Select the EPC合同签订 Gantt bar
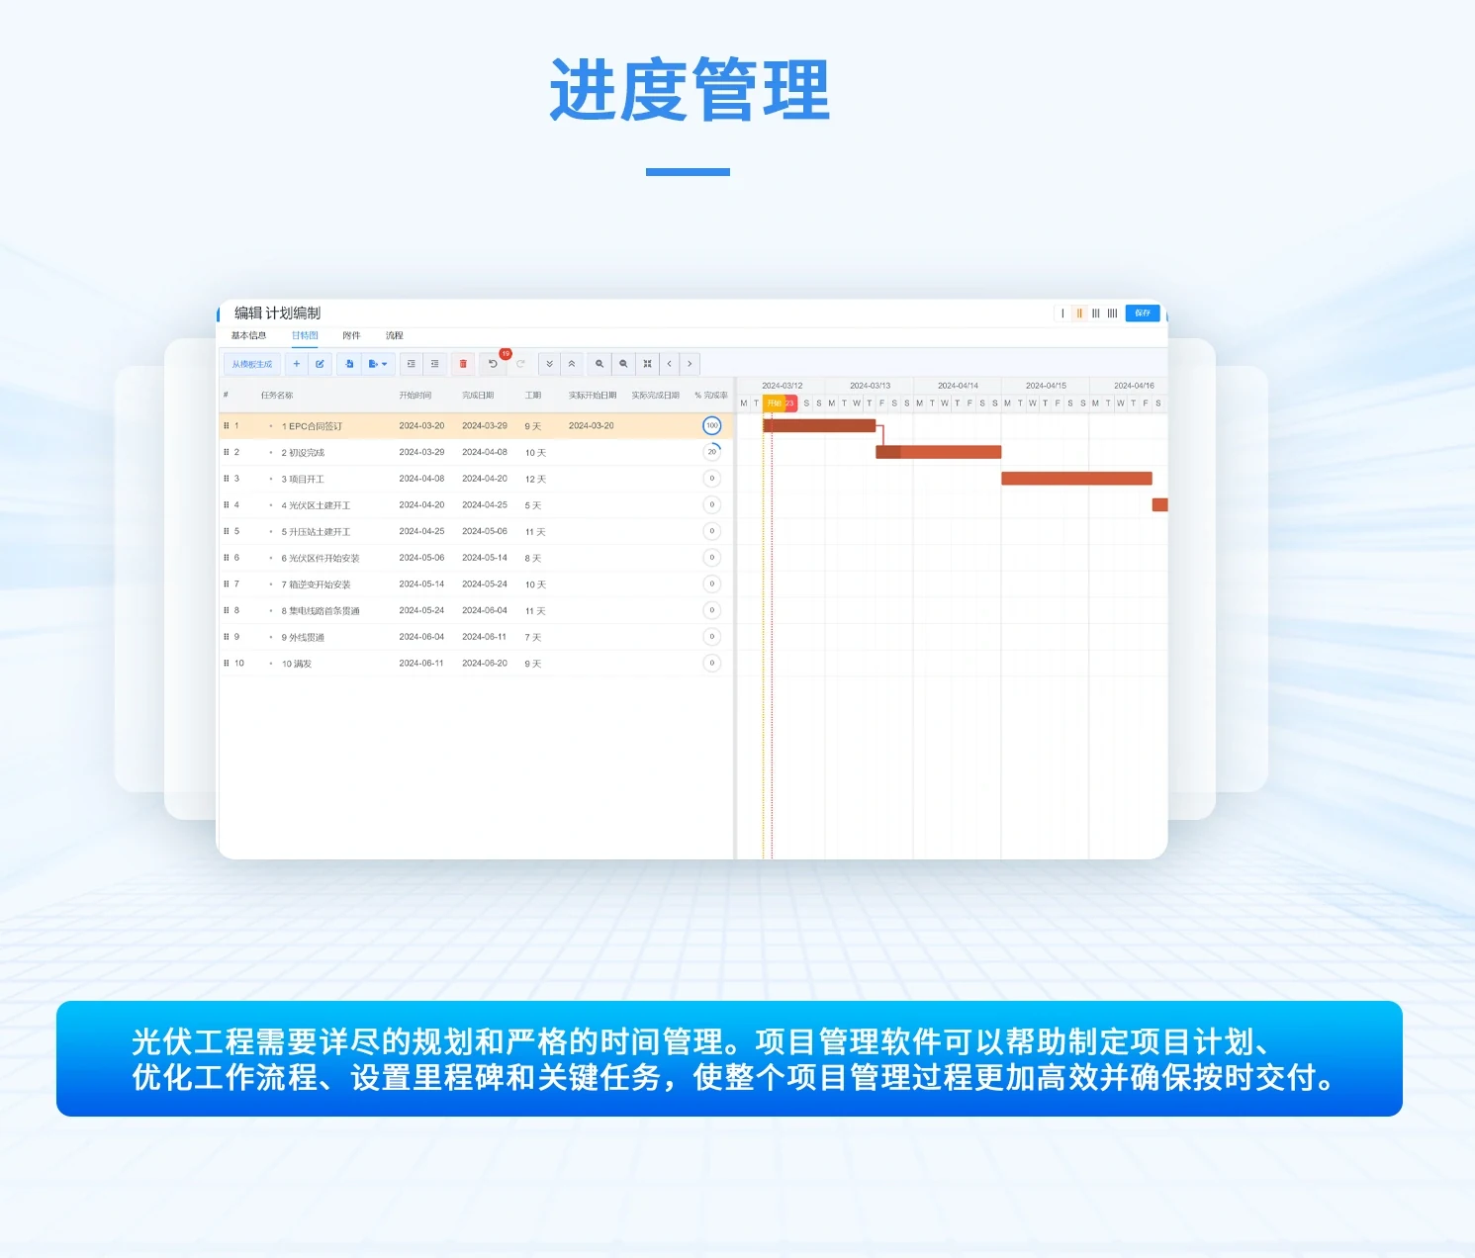The image size is (1475, 1258). (x=820, y=425)
